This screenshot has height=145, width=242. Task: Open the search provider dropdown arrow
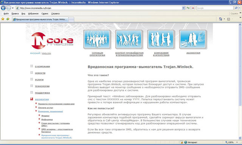[x=239, y=8]
